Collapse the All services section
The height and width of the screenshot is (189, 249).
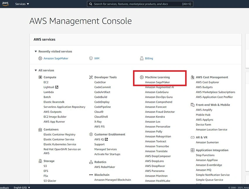36,70
